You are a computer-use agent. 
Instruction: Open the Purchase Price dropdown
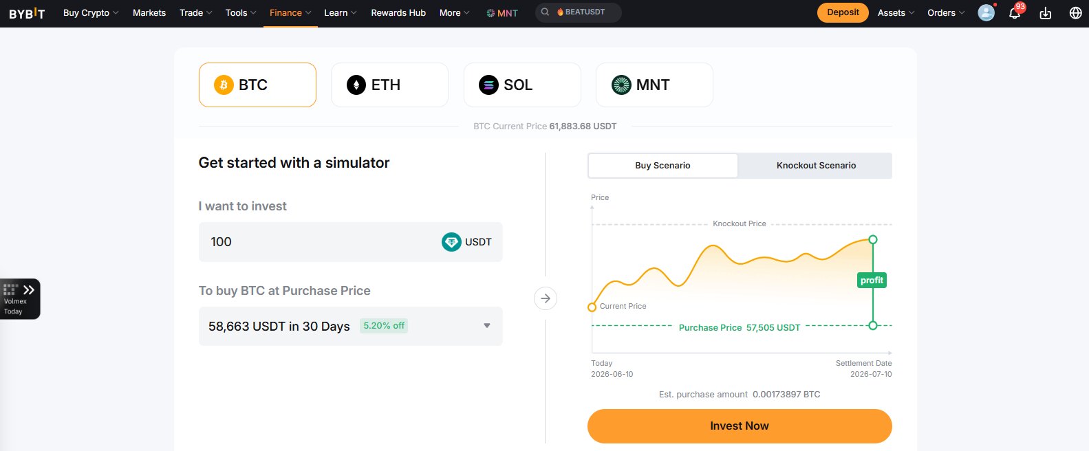click(350, 326)
